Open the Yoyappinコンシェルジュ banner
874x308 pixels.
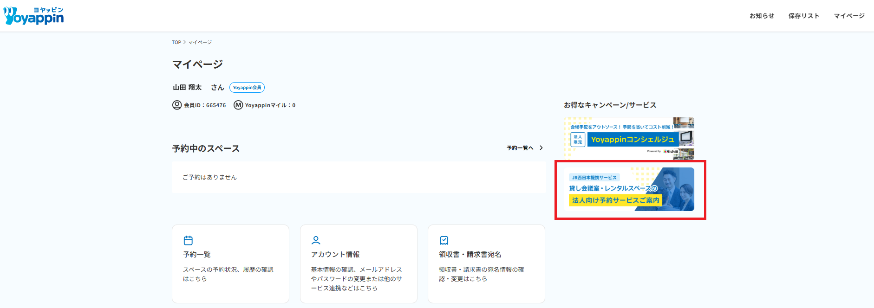tap(629, 138)
